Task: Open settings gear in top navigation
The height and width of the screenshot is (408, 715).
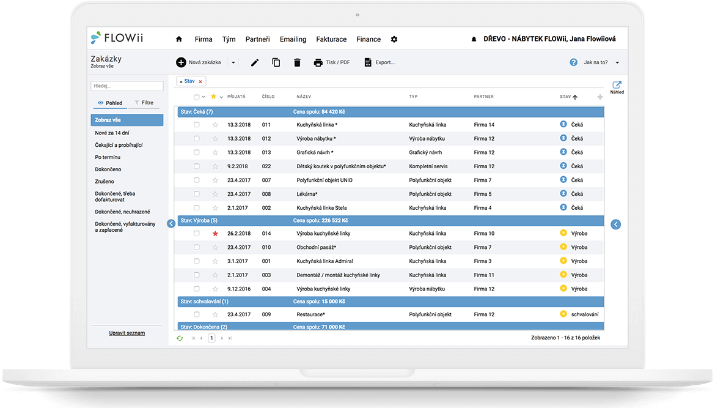Action: (394, 39)
